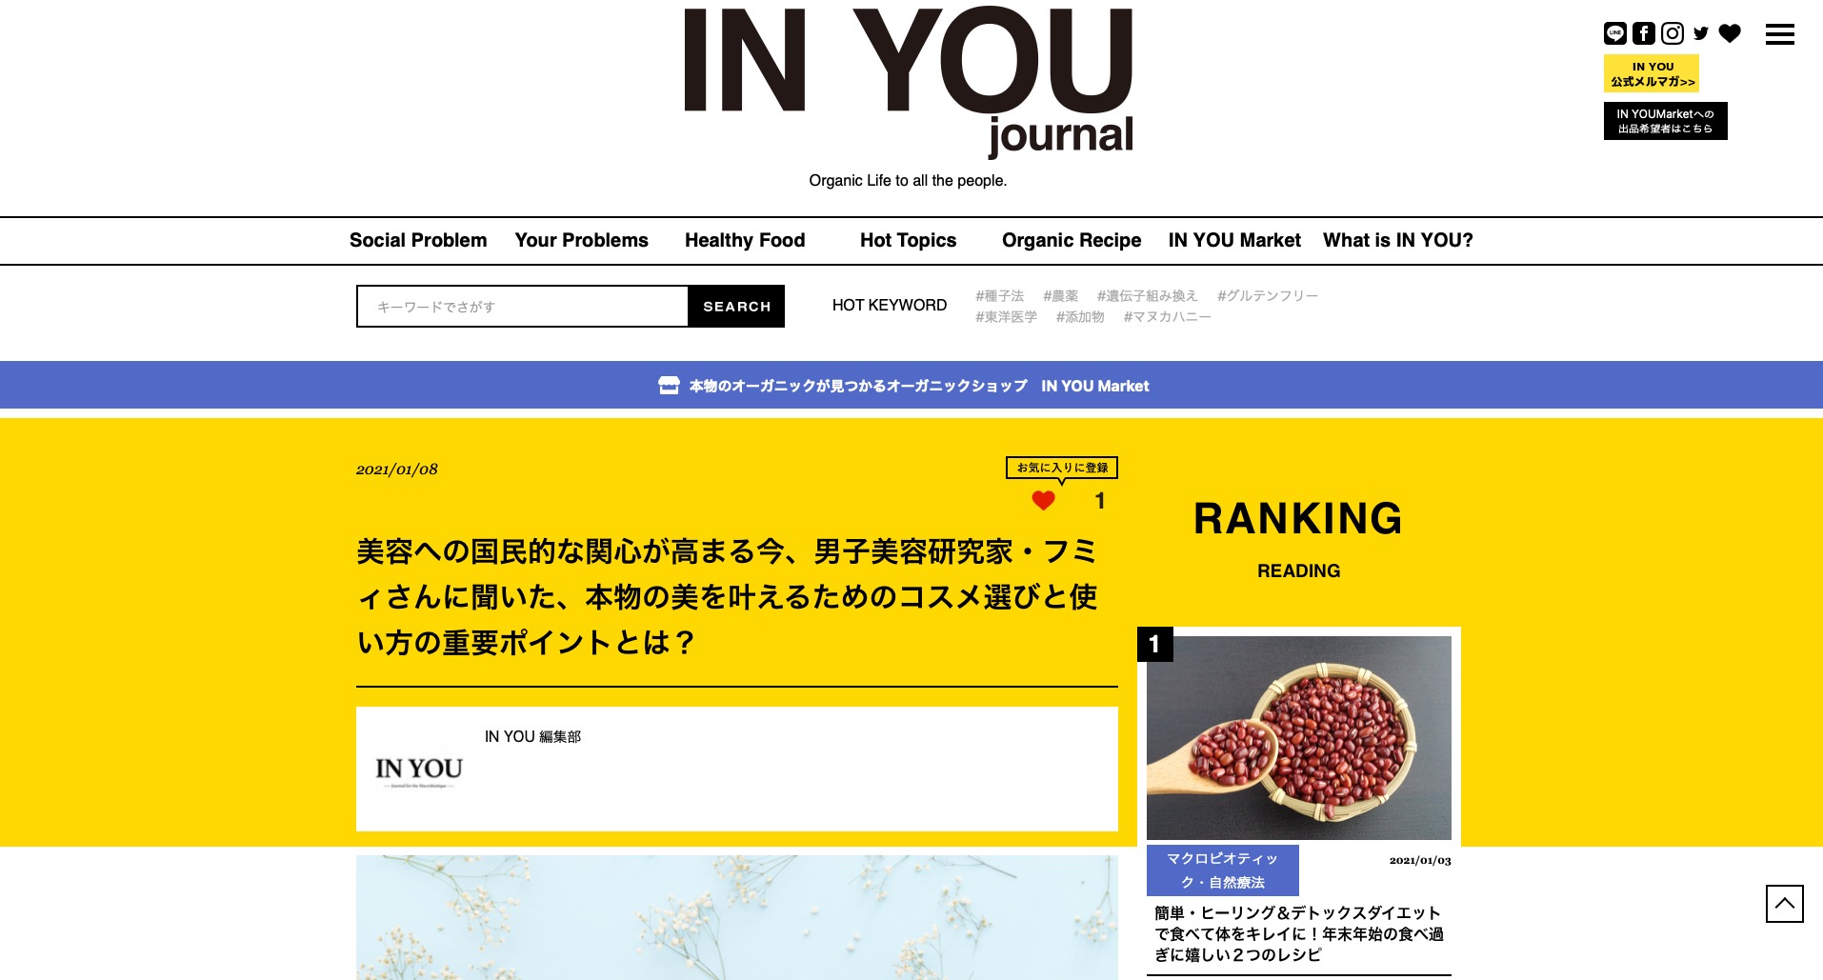Open the Healthy Food menu
This screenshot has height=980, width=1823.
pyautogui.click(x=745, y=240)
